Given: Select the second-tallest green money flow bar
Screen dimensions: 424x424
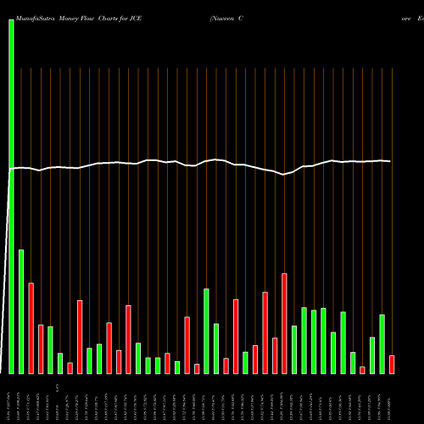Looking at the screenshot, I should [x=21, y=312].
